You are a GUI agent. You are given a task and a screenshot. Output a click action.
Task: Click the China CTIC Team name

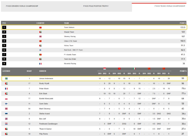[x=70, y=41]
